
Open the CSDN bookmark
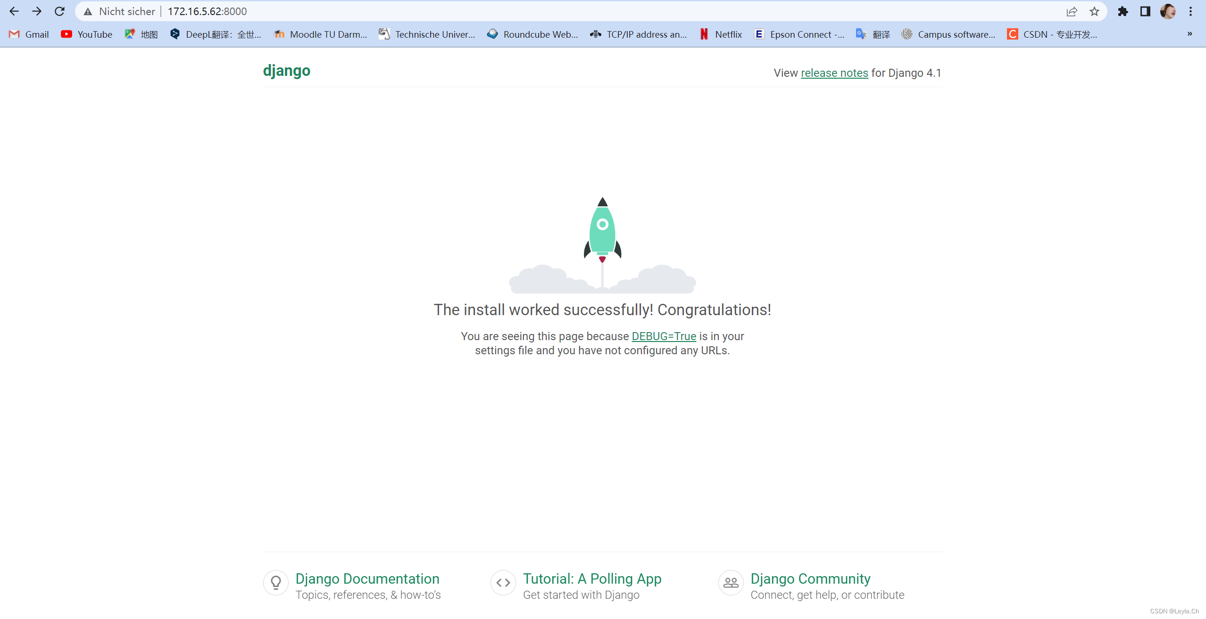(1052, 34)
